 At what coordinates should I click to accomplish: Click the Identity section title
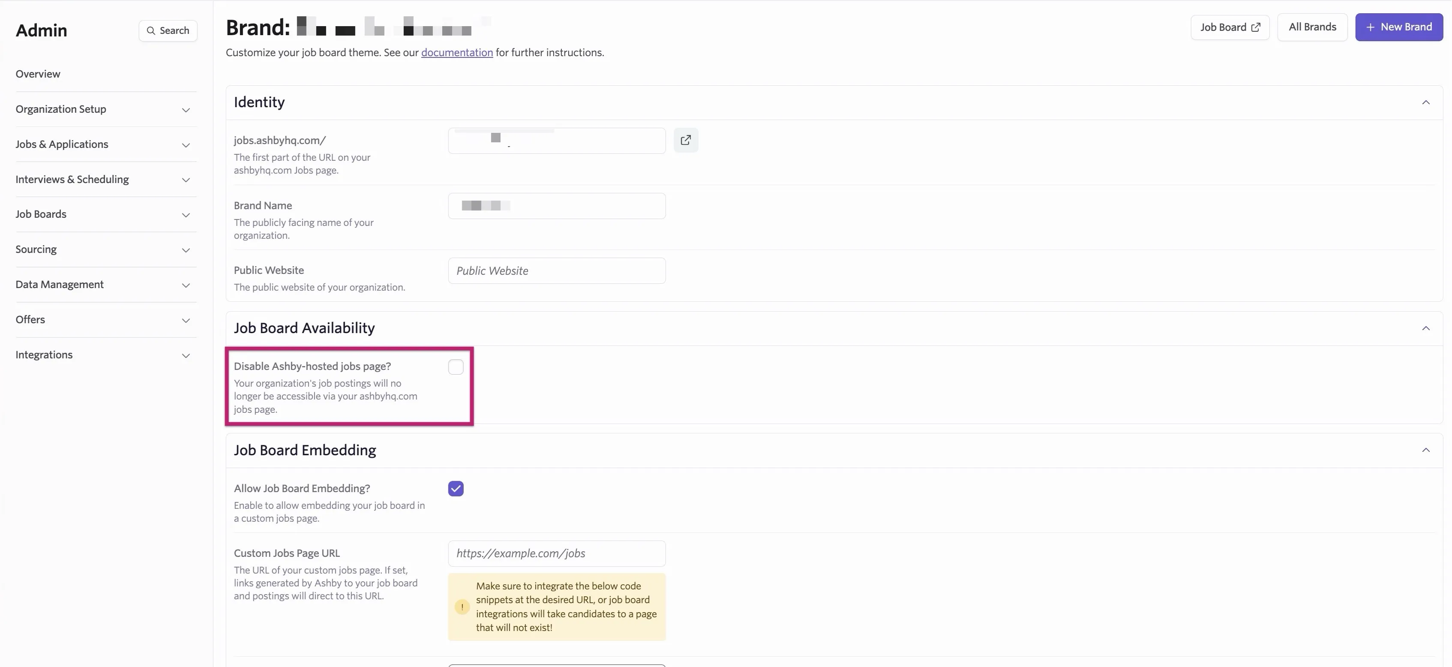pyautogui.click(x=259, y=102)
